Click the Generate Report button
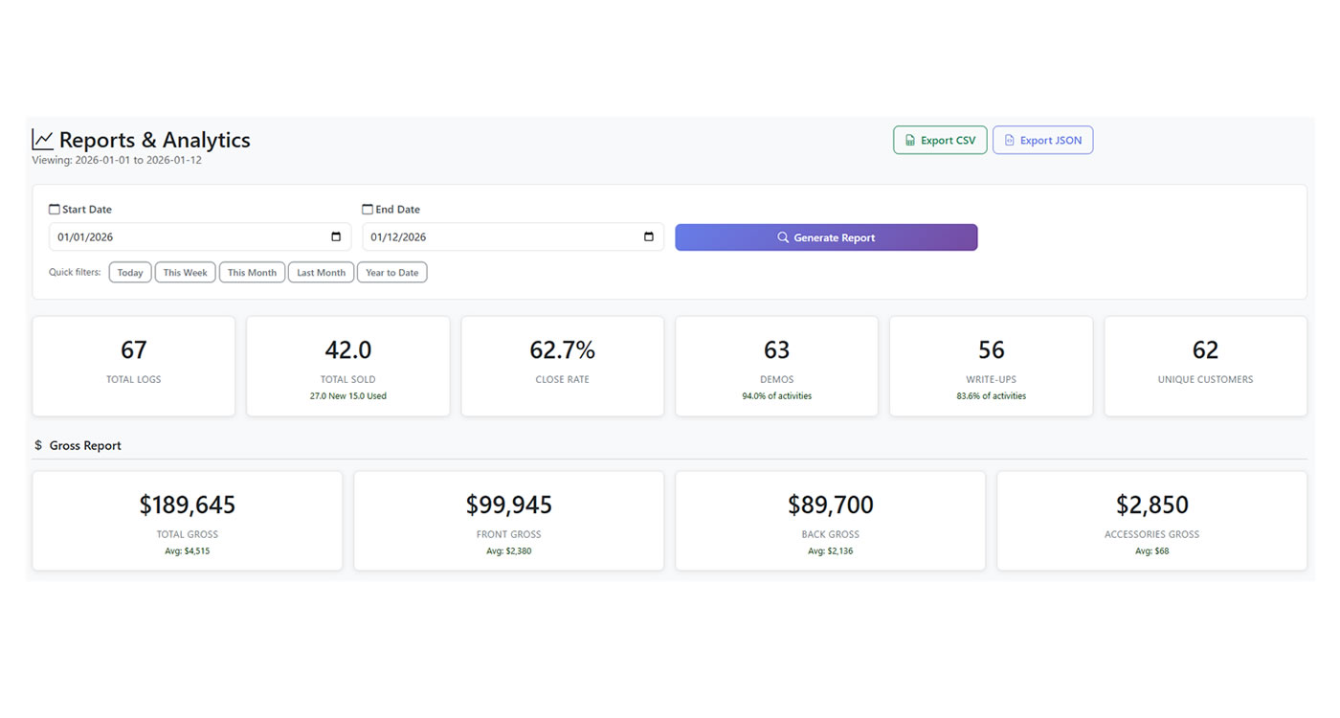This screenshot has height=718, width=1340. coord(826,237)
